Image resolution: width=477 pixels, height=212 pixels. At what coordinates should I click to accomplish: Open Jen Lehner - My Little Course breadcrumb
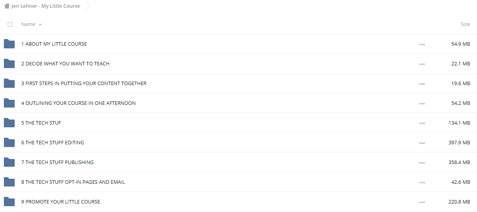click(x=46, y=6)
